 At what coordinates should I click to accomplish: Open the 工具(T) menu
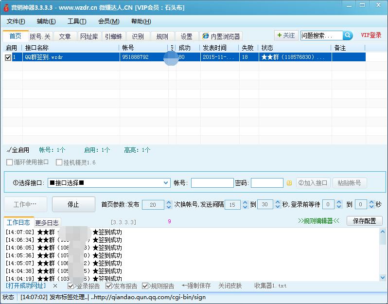77,21
